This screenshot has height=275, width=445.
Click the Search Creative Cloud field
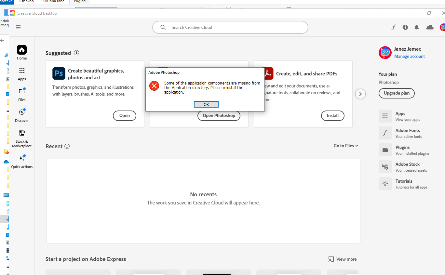(x=230, y=27)
